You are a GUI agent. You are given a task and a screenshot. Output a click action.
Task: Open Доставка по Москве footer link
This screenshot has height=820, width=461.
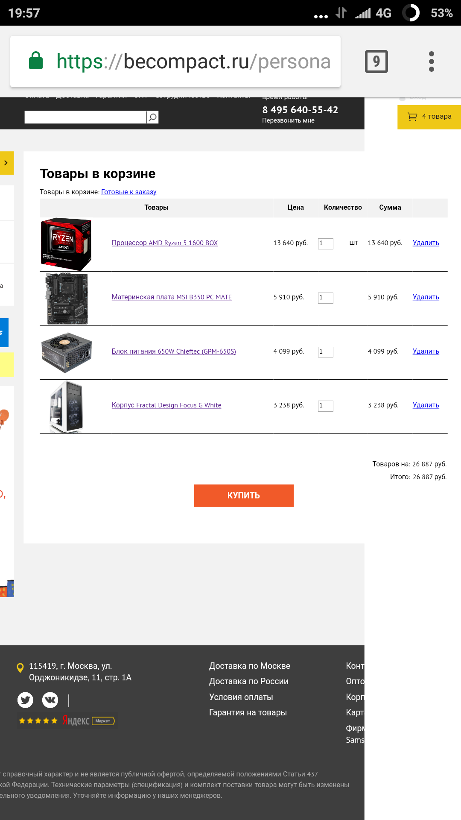(x=250, y=666)
